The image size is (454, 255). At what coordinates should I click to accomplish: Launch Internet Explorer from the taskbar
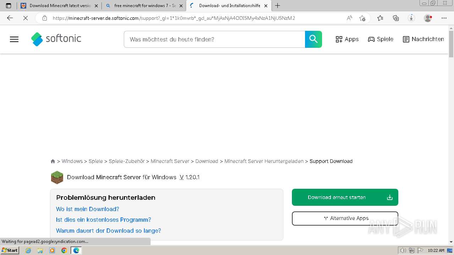click(x=28, y=250)
